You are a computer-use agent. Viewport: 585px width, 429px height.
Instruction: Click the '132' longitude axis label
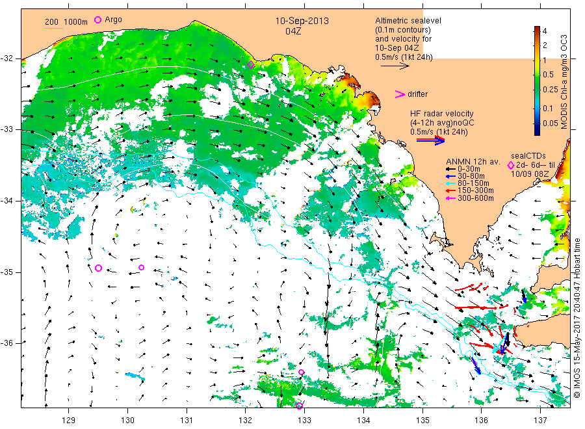point(246,421)
